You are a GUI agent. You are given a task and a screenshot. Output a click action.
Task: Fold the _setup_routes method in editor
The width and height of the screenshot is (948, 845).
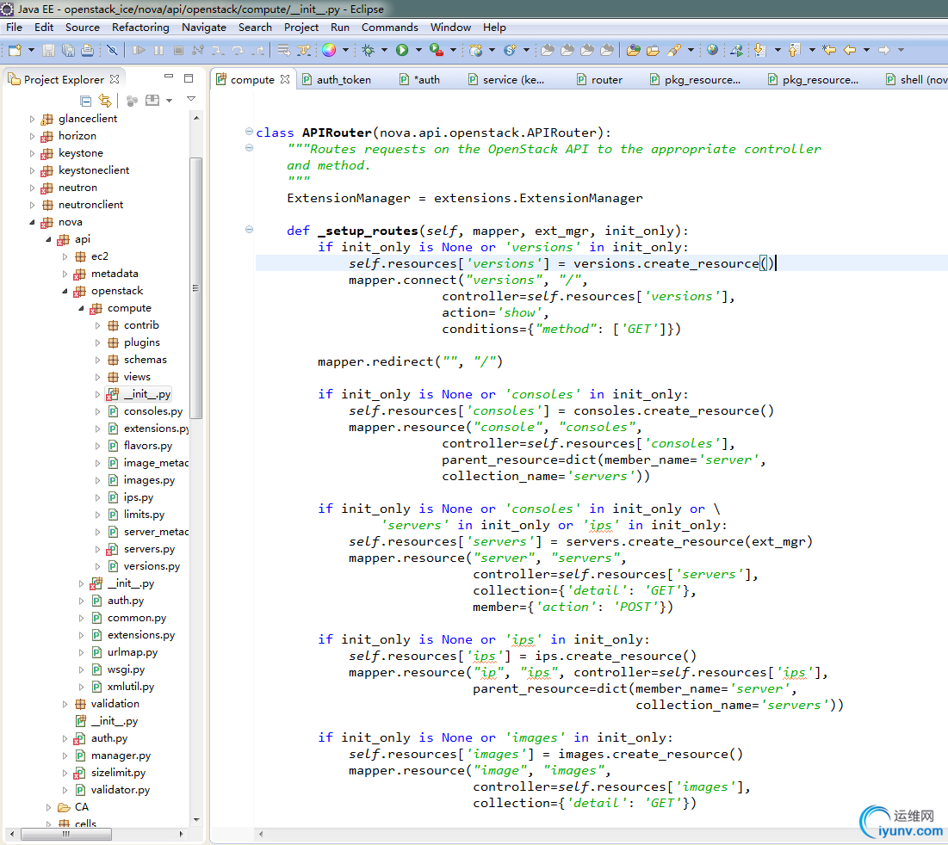tap(249, 229)
